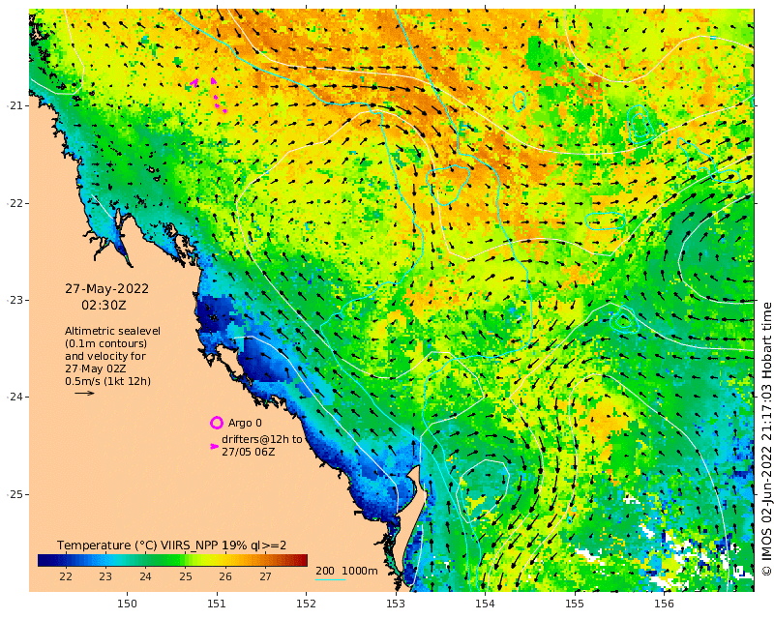774x619 pixels.
Task: Click the '22' color bar tick label
Action: (66, 576)
